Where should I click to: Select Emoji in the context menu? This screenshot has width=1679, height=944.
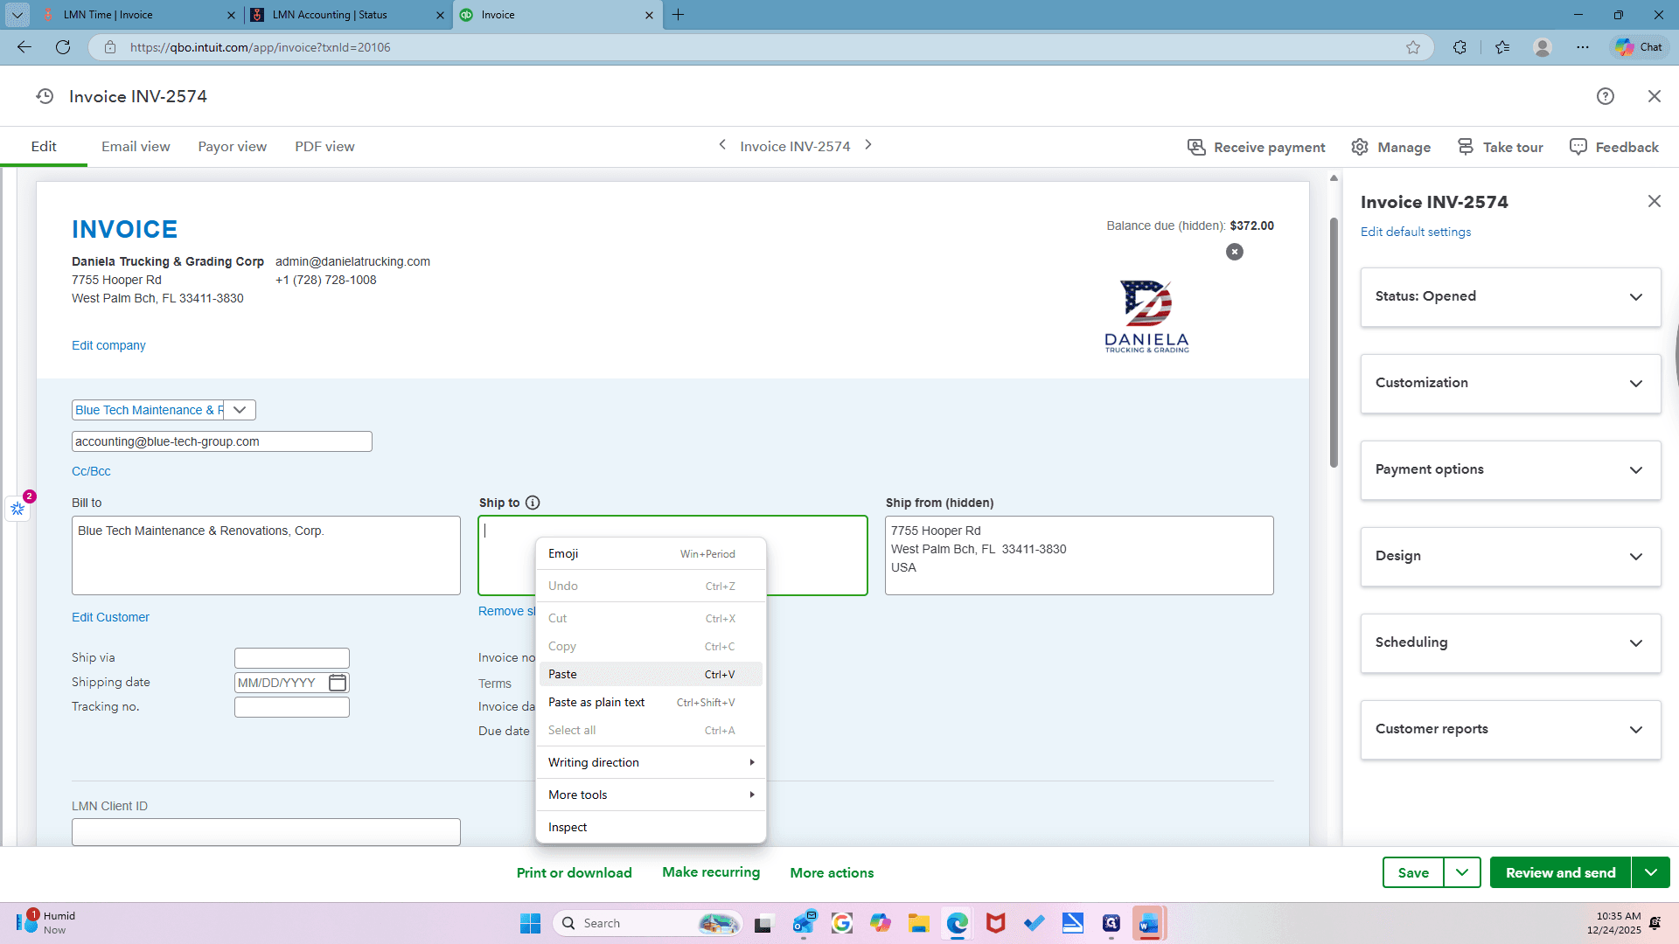651,553
